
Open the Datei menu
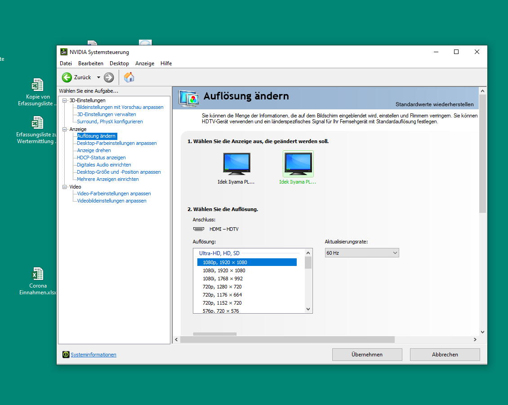[x=66, y=63]
